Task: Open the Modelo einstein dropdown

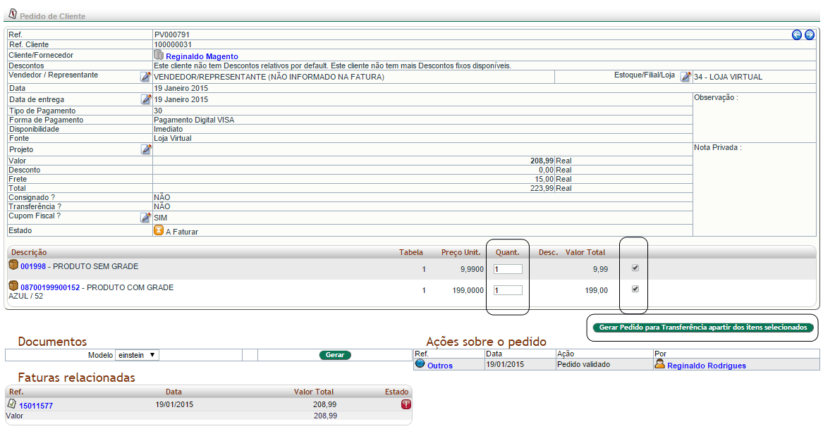Action: point(137,355)
